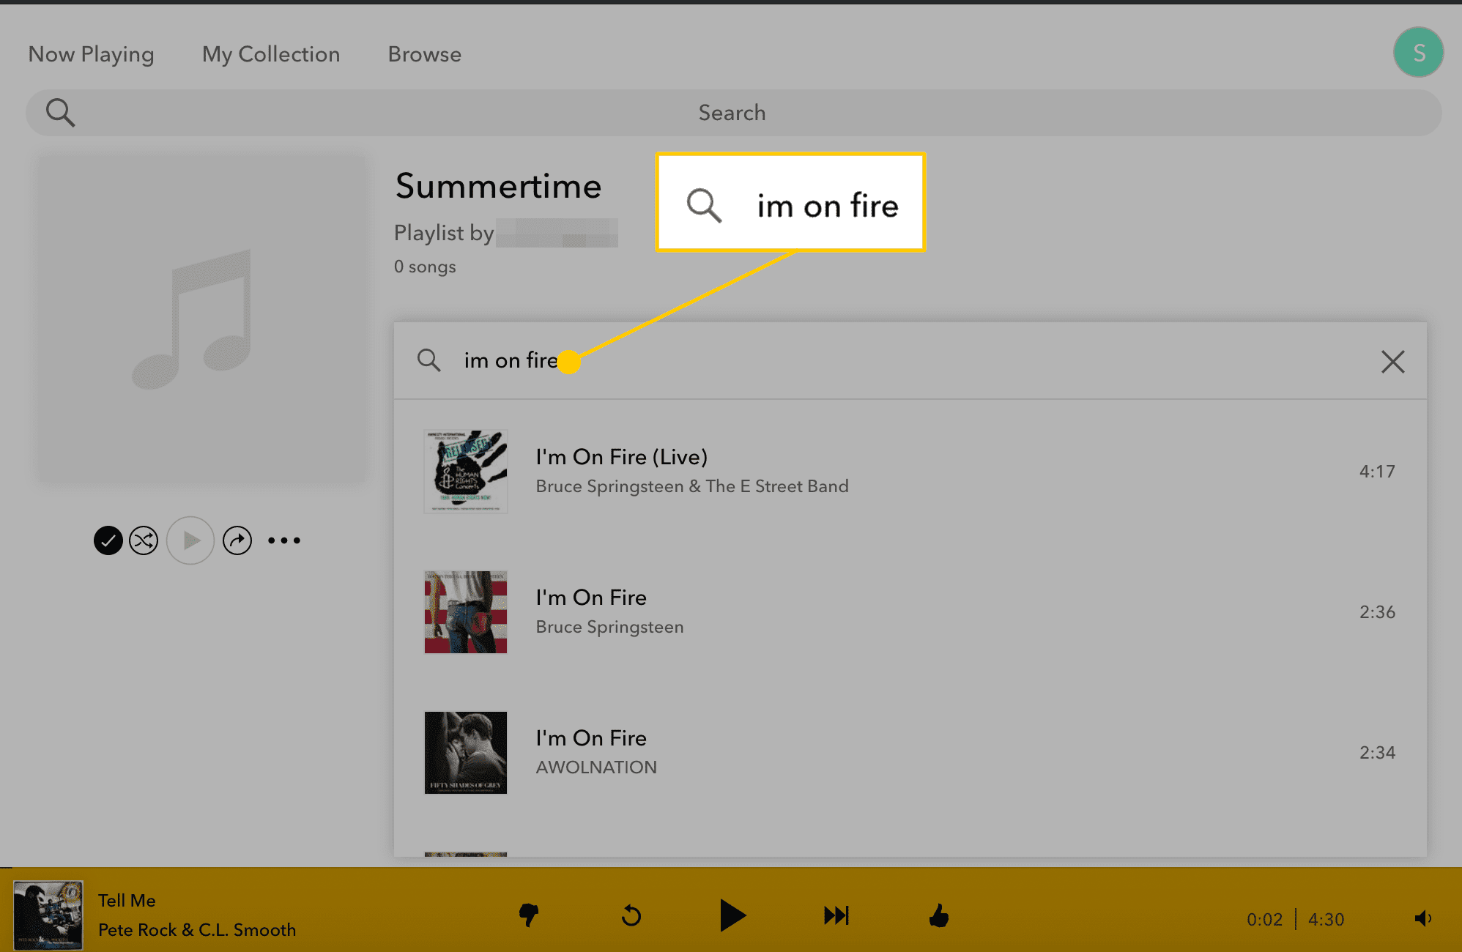Image resolution: width=1462 pixels, height=952 pixels.
Task: Click the Fifty Shades of Grey album cover
Action: 466,753
